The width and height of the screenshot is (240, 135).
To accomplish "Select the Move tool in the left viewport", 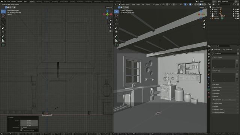I will (3, 20).
